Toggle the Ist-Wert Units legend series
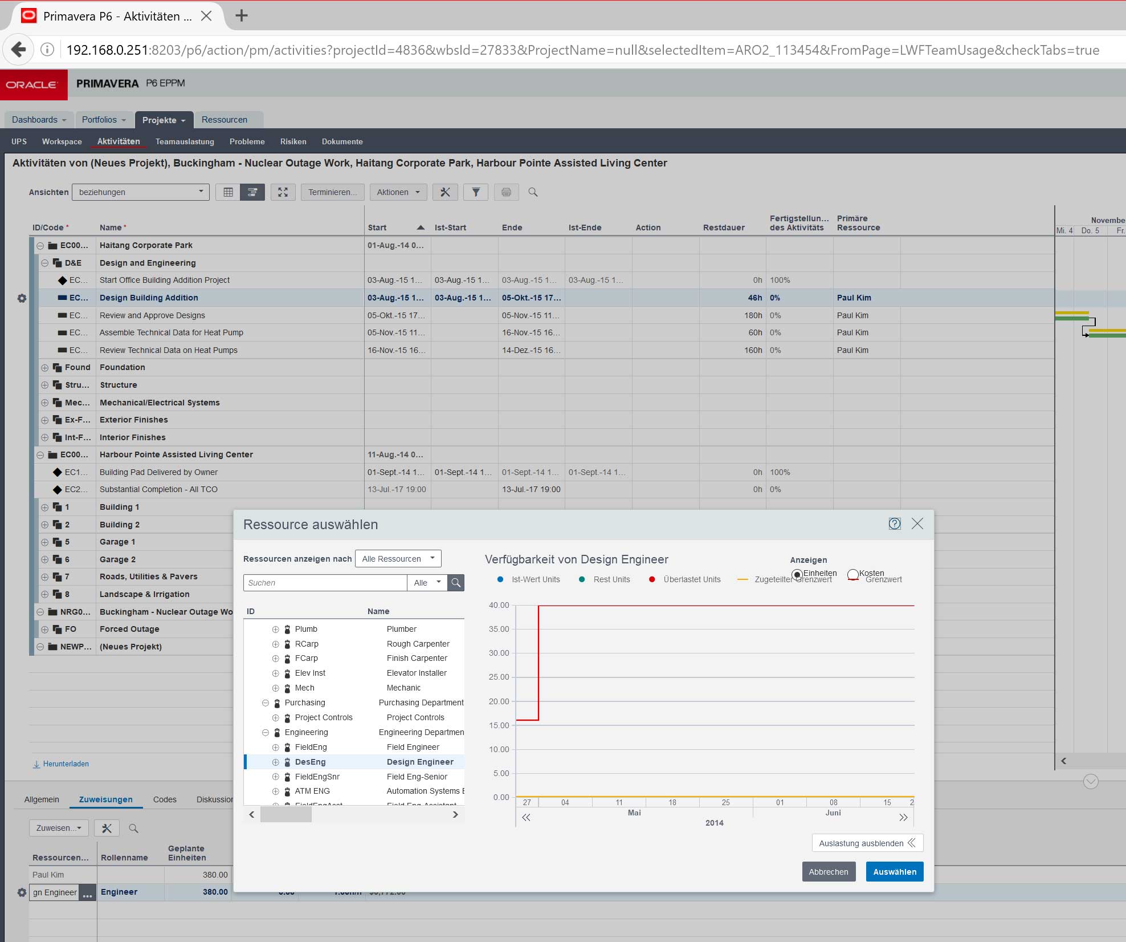 pos(529,579)
